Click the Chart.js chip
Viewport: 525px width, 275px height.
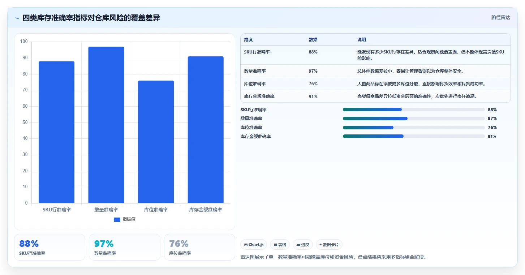254,245
